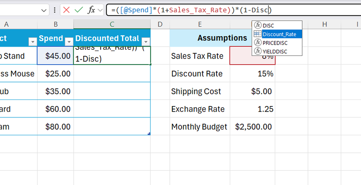Screen dimensions: 361x185
Task: Click the $35.00 spend cell
Action: [x=56, y=91]
